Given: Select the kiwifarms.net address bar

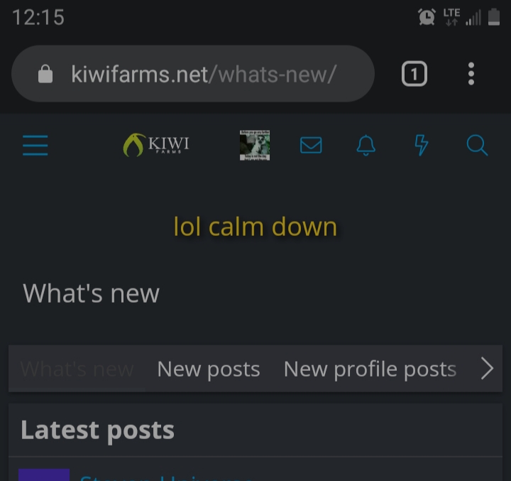Looking at the screenshot, I should pyautogui.click(x=193, y=74).
